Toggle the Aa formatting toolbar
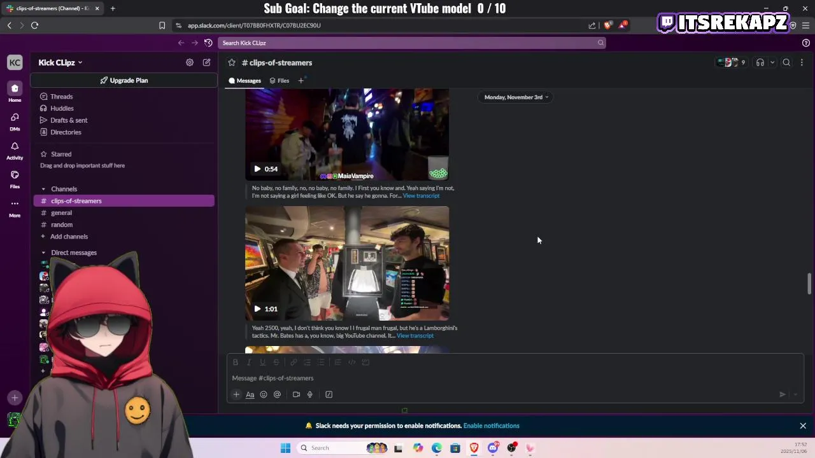The width and height of the screenshot is (815, 458). [250, 394]
